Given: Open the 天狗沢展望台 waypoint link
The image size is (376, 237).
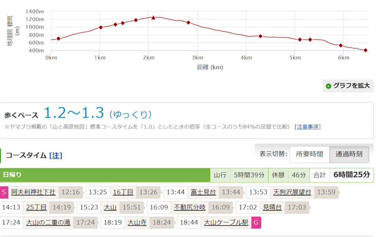Looking at the screenshot, I should tap(292, 192).
